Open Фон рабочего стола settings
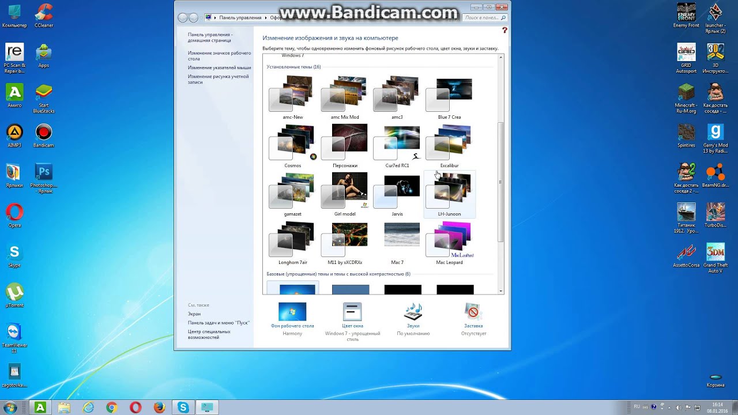Image resolution: width=738 pixels, height=415 pixels. pyautogui.click(x=292, y=319)
